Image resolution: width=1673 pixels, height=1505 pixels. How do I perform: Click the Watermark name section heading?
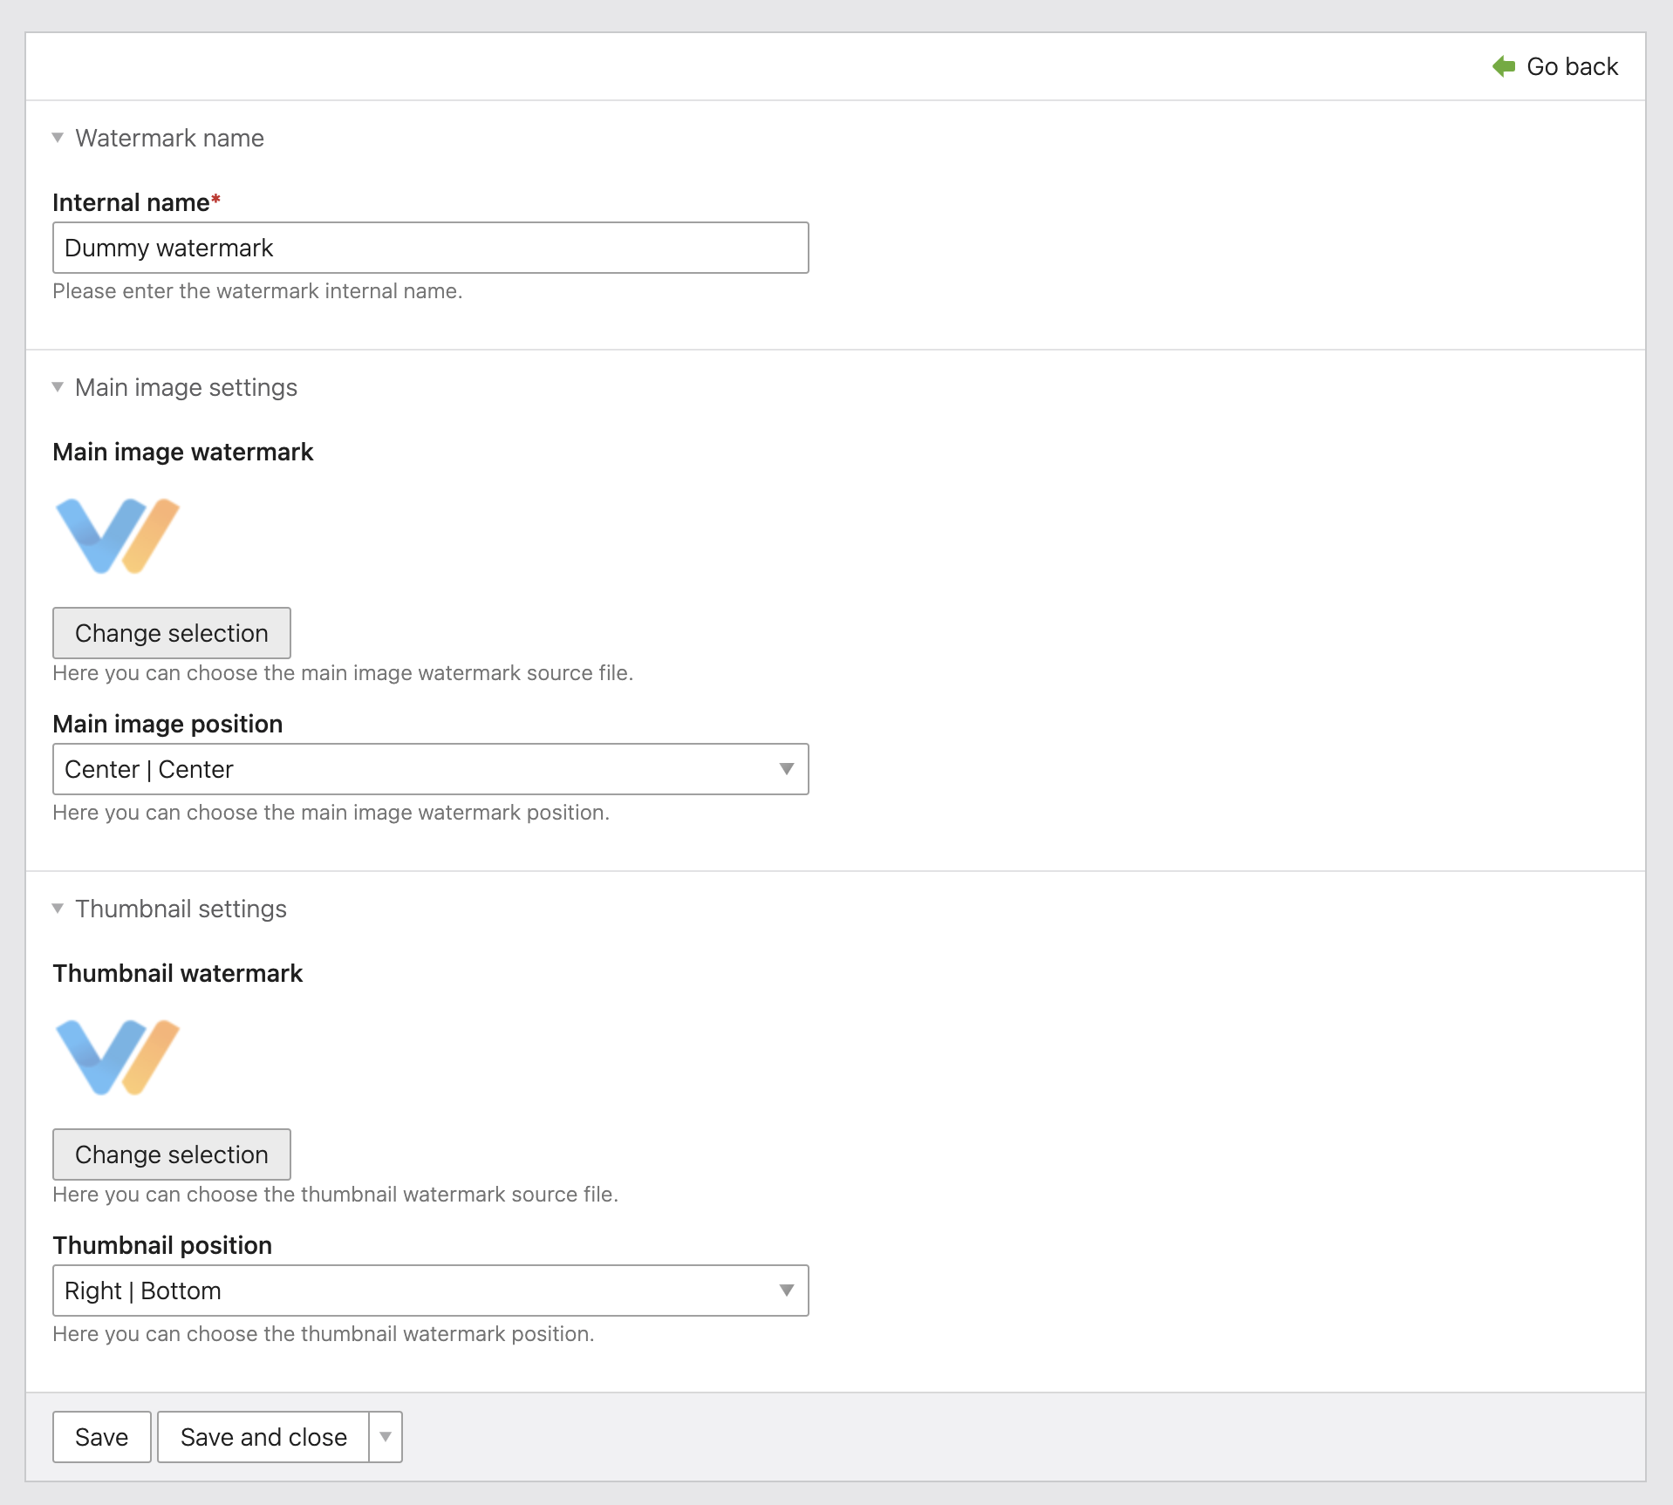(169, 138)
